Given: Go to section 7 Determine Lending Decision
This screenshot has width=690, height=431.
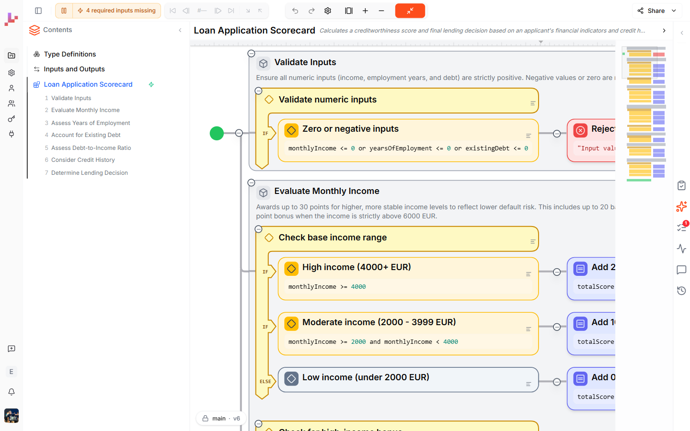Looking at the screenshot, I should [90, 173].
